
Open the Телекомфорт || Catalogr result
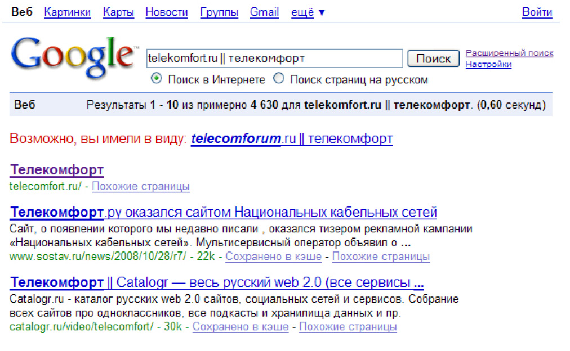click(217, 282)
